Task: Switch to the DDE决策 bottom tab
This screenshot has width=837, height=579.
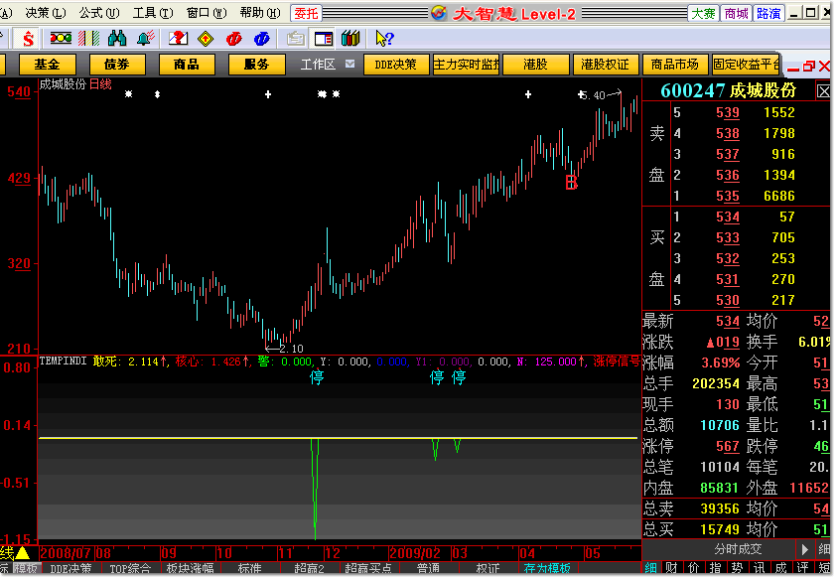Action: (x=71, y=568)
